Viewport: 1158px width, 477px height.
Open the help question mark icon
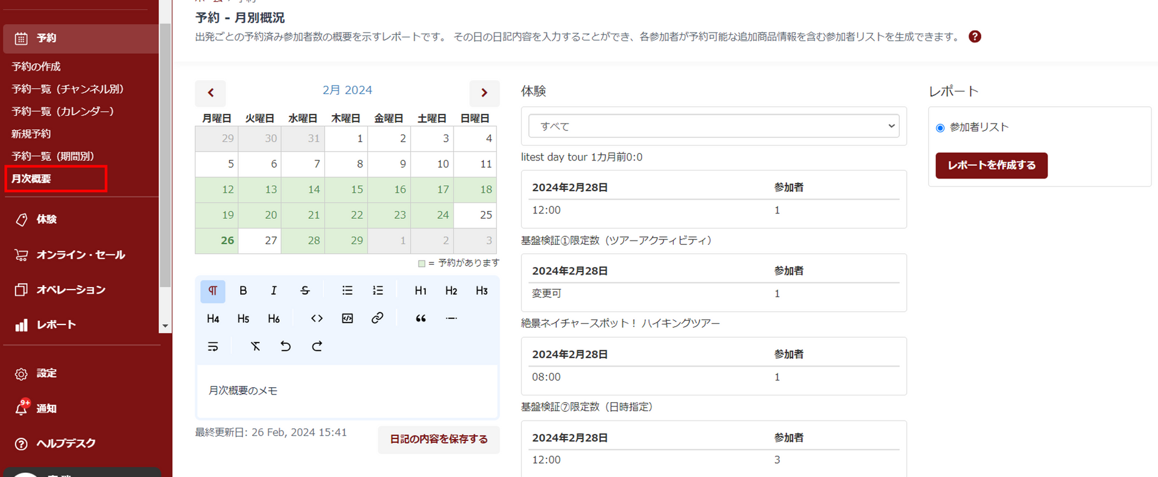pos(975,37)
